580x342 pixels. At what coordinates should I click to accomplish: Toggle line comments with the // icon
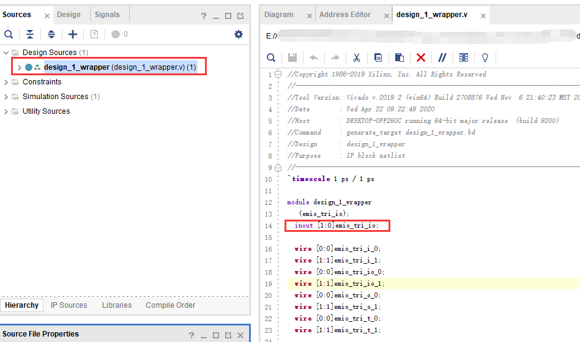tap(442, 58)
